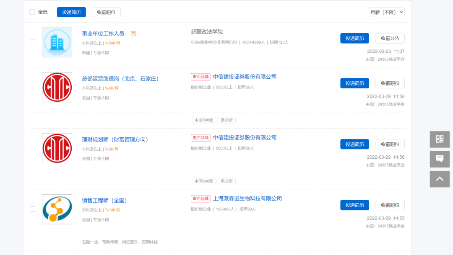Open the 月薪(不限) salary dropdown
This screenshot has height=255, width=453.
(387, 12)
